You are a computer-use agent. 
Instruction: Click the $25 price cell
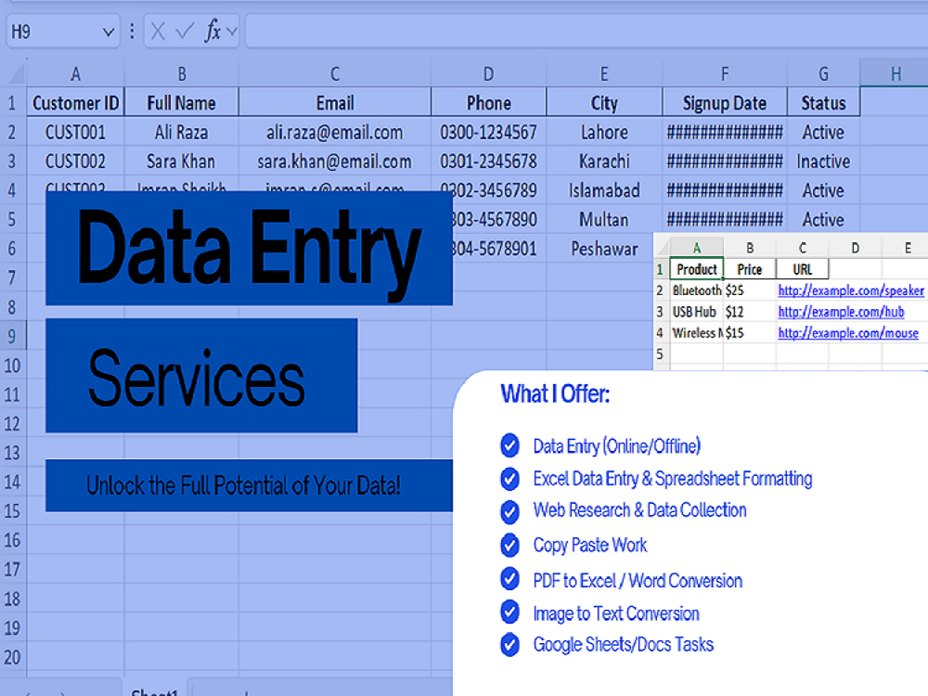click(749, 290)
